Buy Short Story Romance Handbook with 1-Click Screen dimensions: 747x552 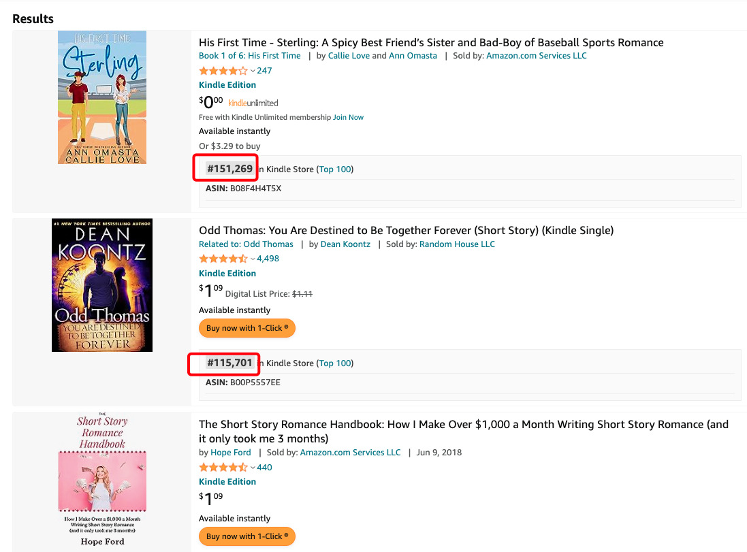247,536
